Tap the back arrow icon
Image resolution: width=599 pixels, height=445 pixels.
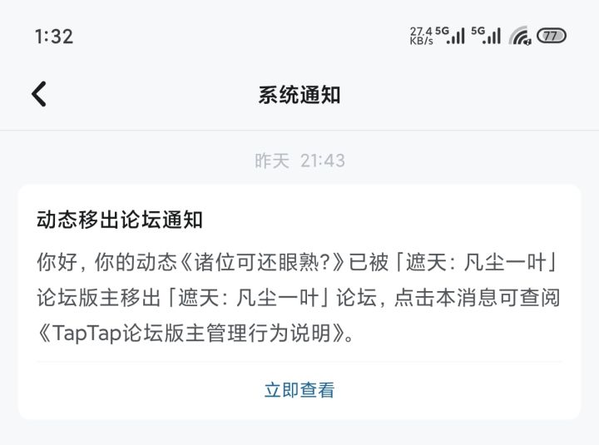point(39,94)
